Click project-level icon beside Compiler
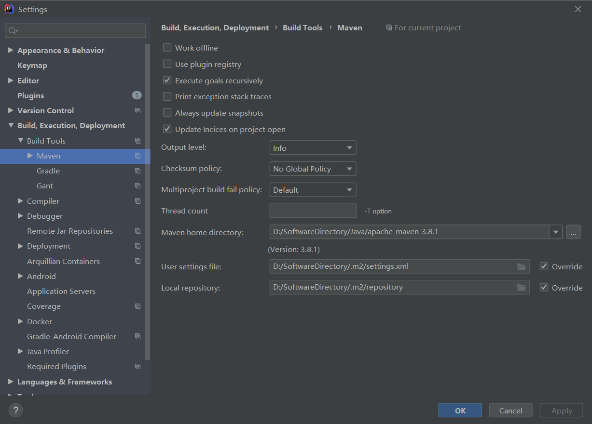This screenshot has height=424, width=592. pos(138,201)
